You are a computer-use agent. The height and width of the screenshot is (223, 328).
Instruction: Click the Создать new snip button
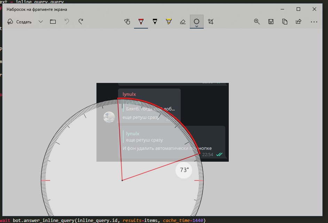19,22
